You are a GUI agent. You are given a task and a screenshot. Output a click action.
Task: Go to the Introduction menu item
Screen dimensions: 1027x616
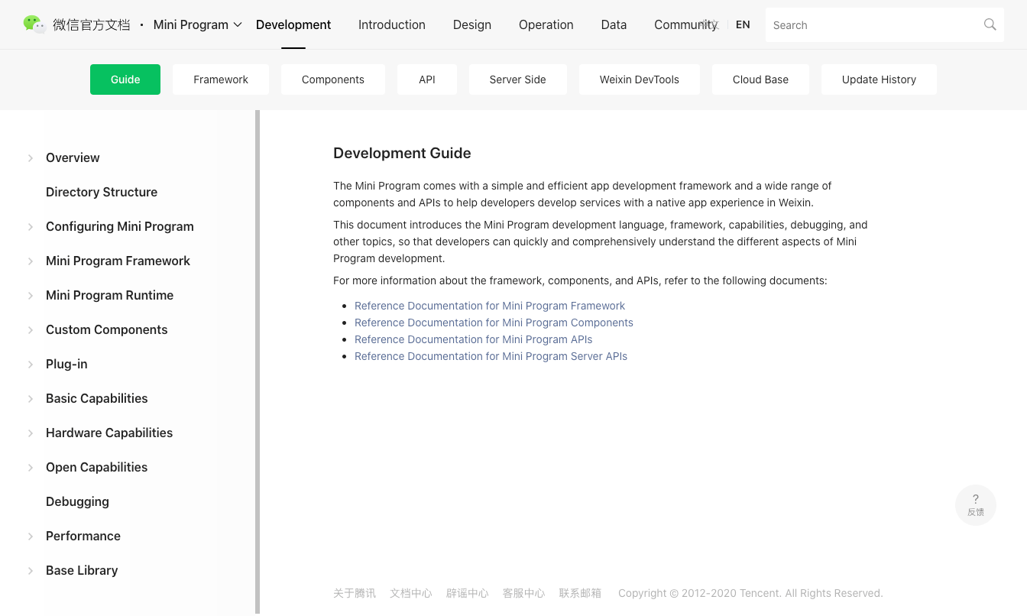391,24
